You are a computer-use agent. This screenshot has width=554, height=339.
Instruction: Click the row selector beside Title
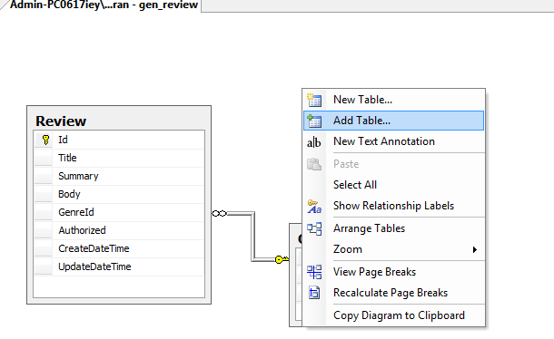(x=43, y=158)
